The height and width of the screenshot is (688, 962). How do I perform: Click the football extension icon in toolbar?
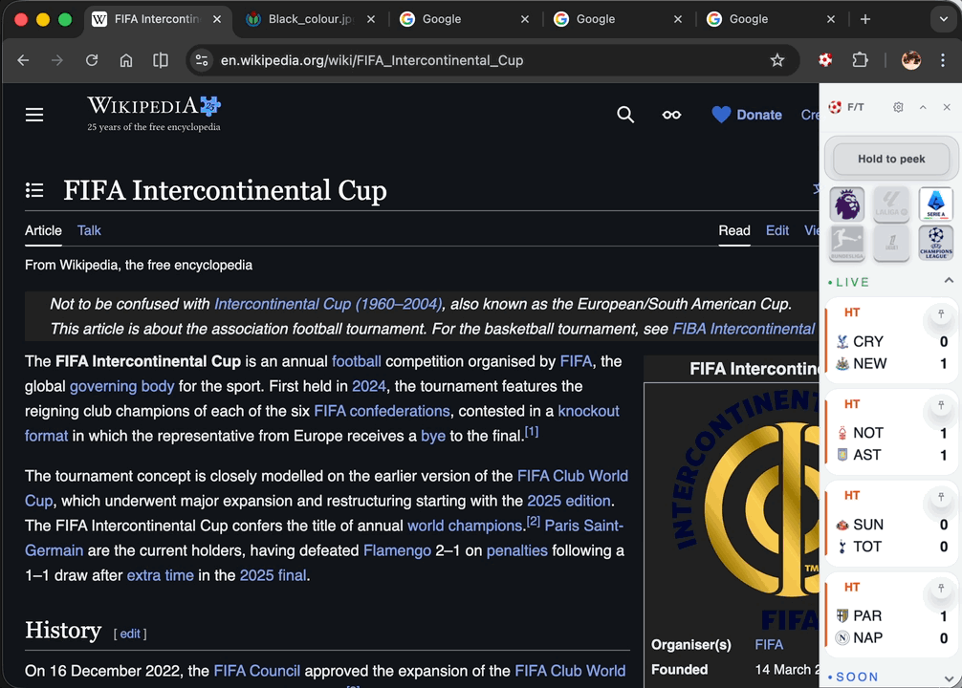coord(826,60)
